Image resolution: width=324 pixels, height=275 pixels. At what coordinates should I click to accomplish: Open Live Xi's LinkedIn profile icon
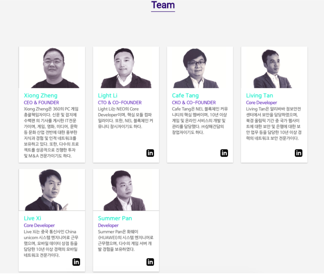76,262
